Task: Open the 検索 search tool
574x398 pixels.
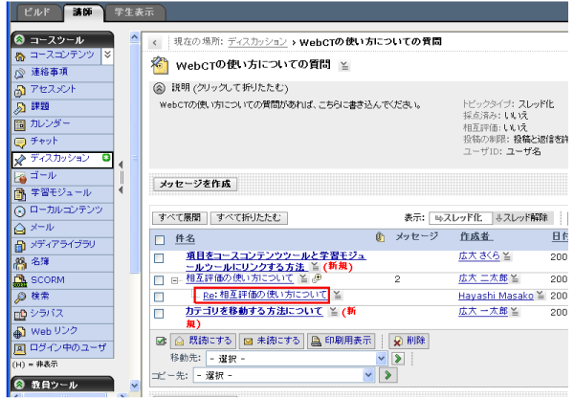Action: click(40, 296)
